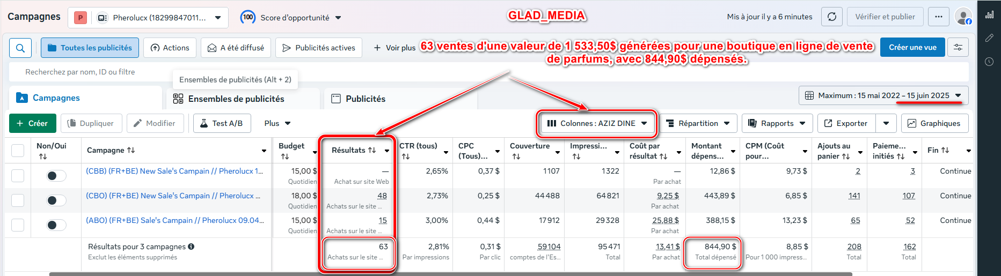Select Publicités actives filter
Image resolution: width=1001 pixels, height=276 pixels.
(319, 48)
